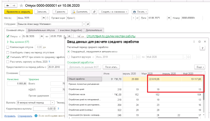Click the paperclip attachments icon
The image size is (210, 121).
point(94,12)
